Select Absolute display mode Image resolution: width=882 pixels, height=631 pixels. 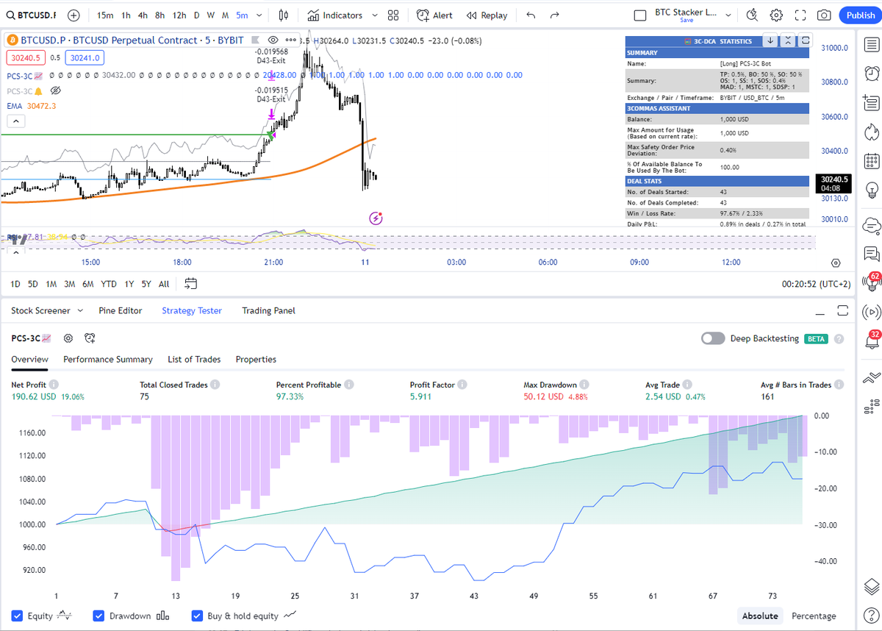coord(760,616)
